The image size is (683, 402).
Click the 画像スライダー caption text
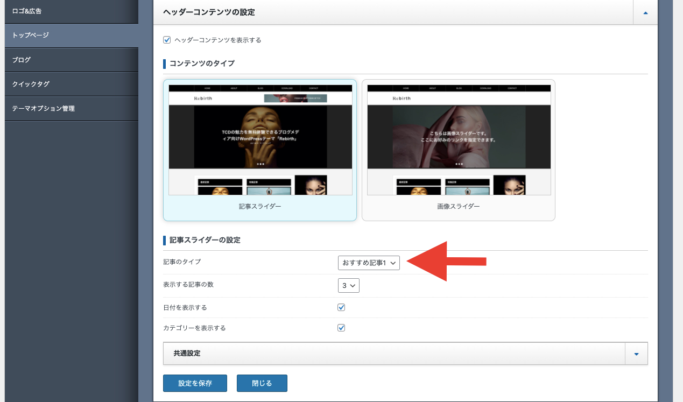click(459, 206)
